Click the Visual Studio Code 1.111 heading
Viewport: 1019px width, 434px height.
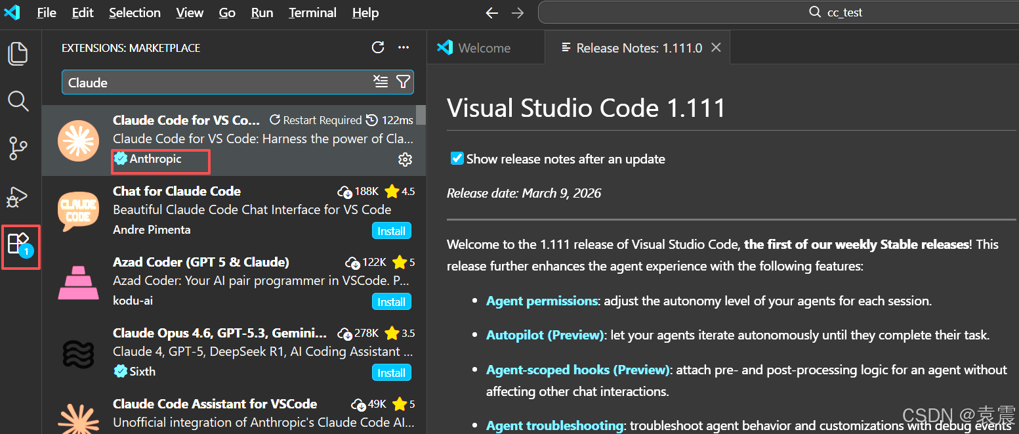click(x=586, y=108)
